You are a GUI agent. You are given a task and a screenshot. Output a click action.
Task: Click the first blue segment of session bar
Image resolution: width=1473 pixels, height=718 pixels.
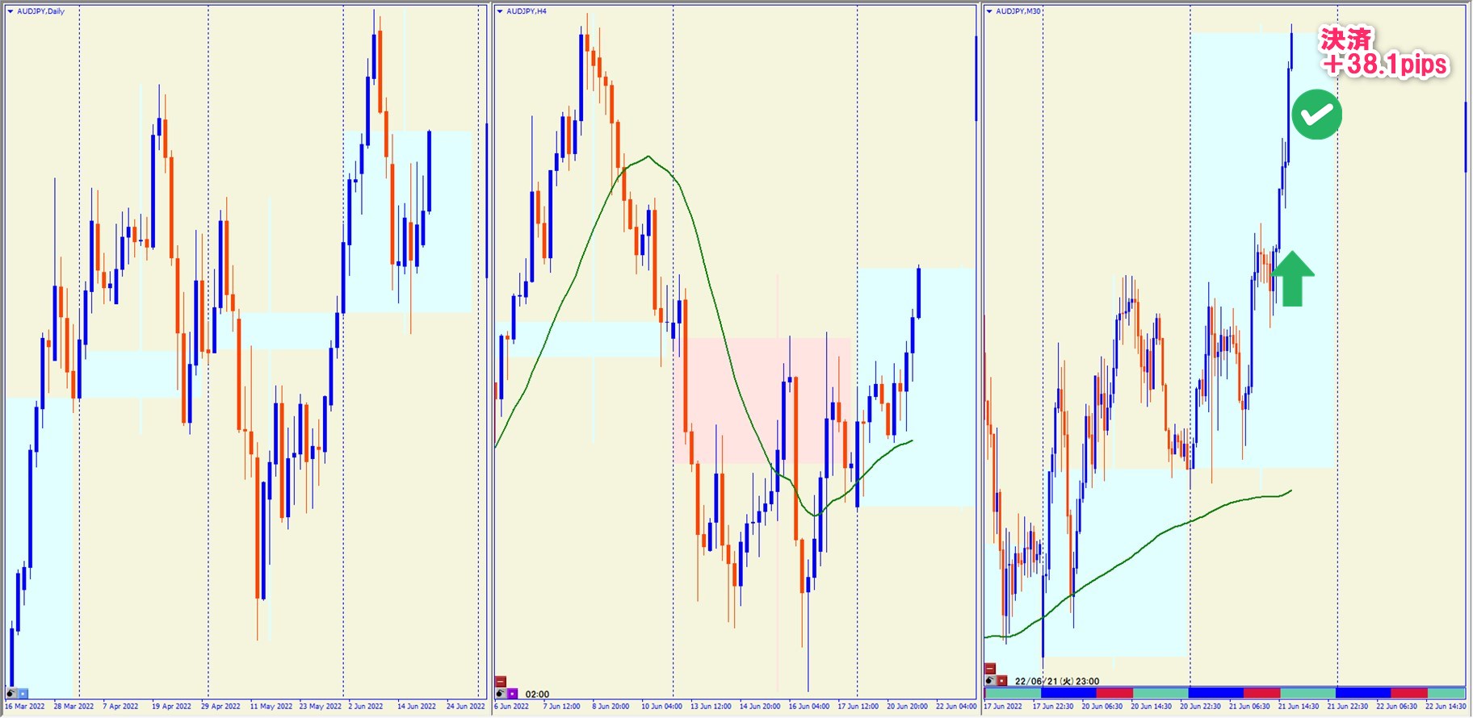tap(1068, 693)
